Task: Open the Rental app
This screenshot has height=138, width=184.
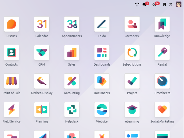Action: [x=162, y=52]
